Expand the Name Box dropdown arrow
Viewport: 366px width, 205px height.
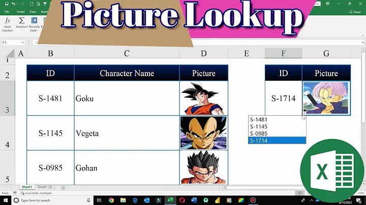coord(23,43)
